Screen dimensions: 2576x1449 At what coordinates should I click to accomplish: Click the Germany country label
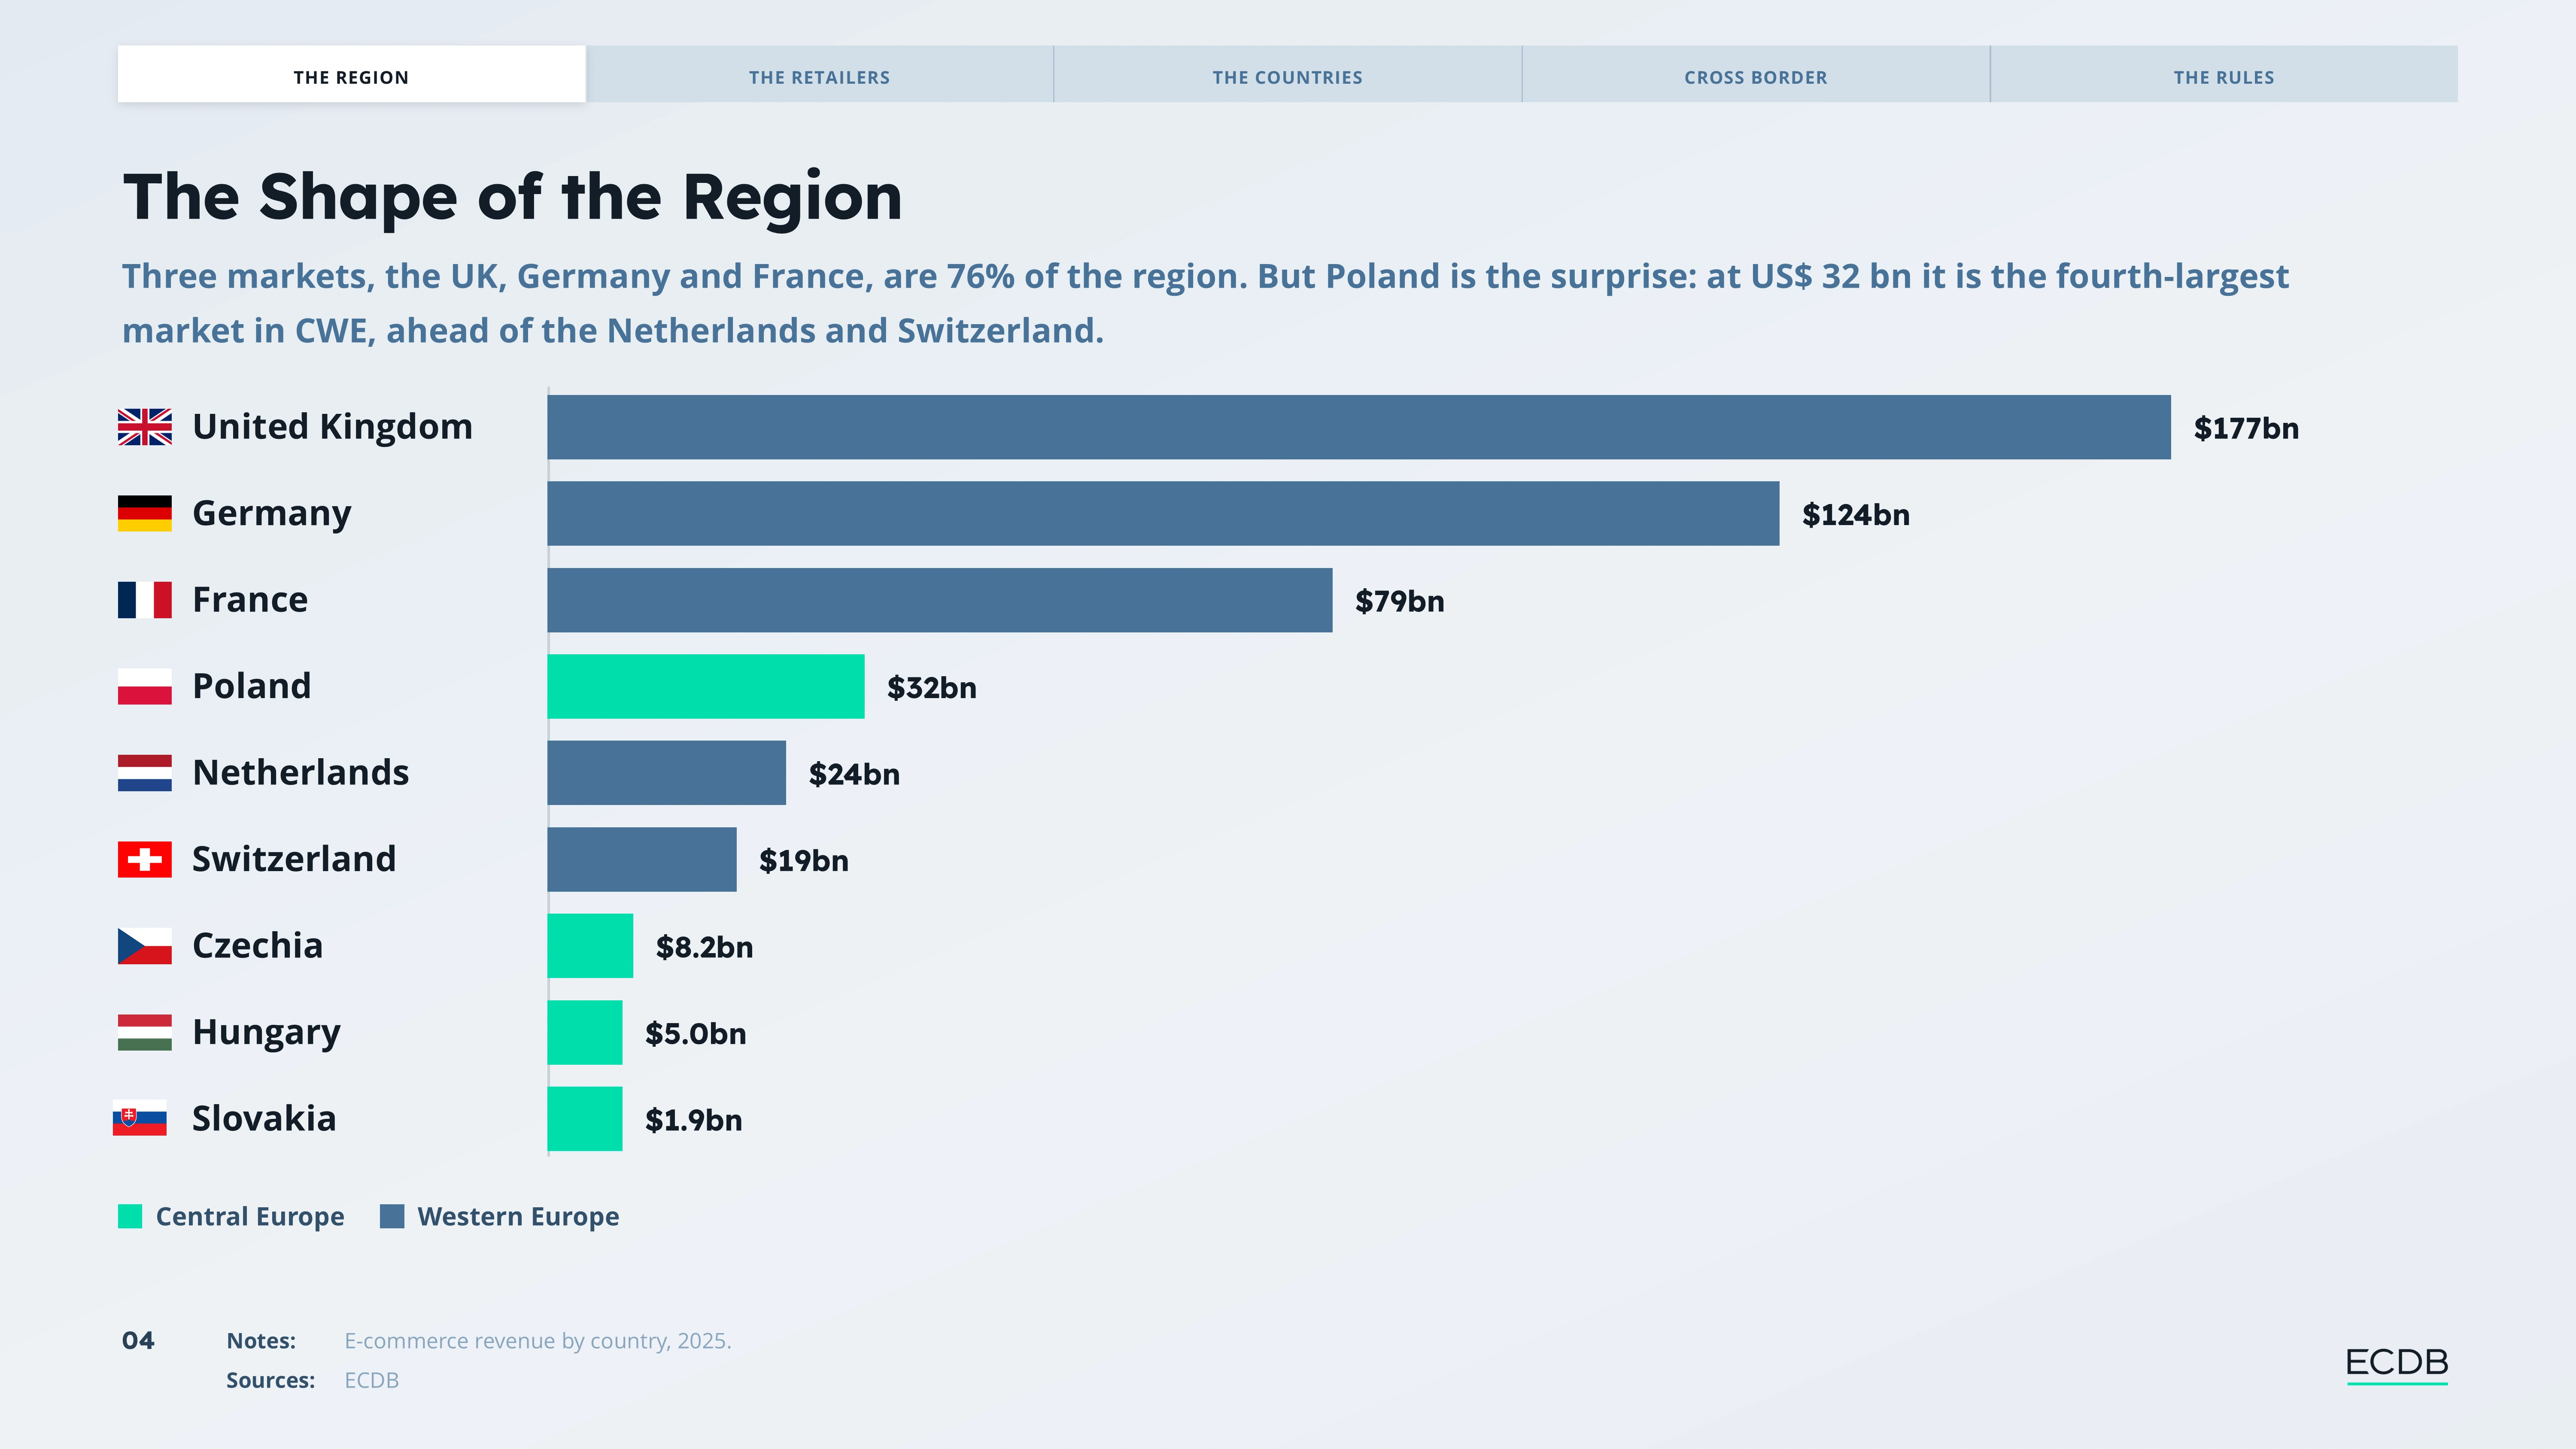(272, 514)
